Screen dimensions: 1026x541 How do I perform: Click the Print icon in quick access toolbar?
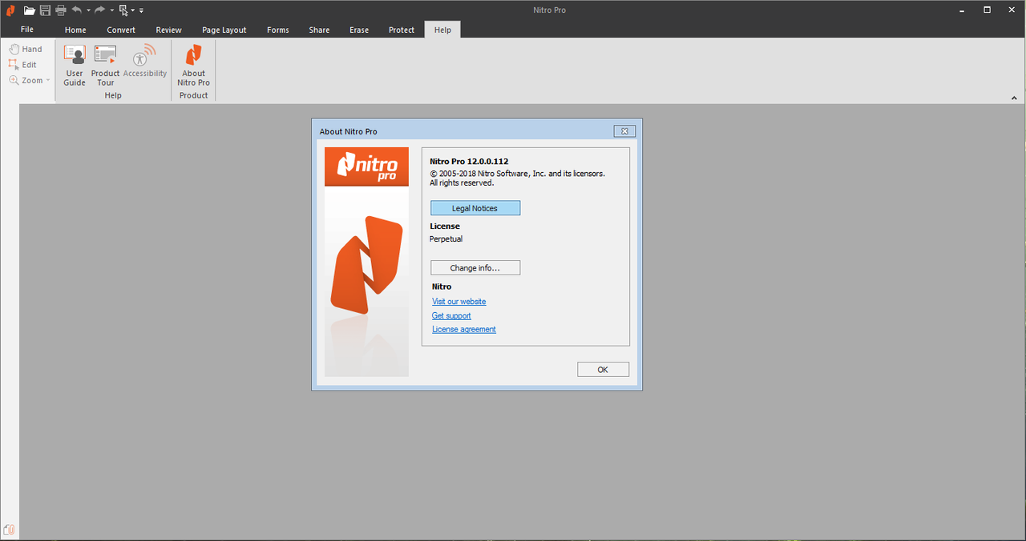[x=61, y=10]
